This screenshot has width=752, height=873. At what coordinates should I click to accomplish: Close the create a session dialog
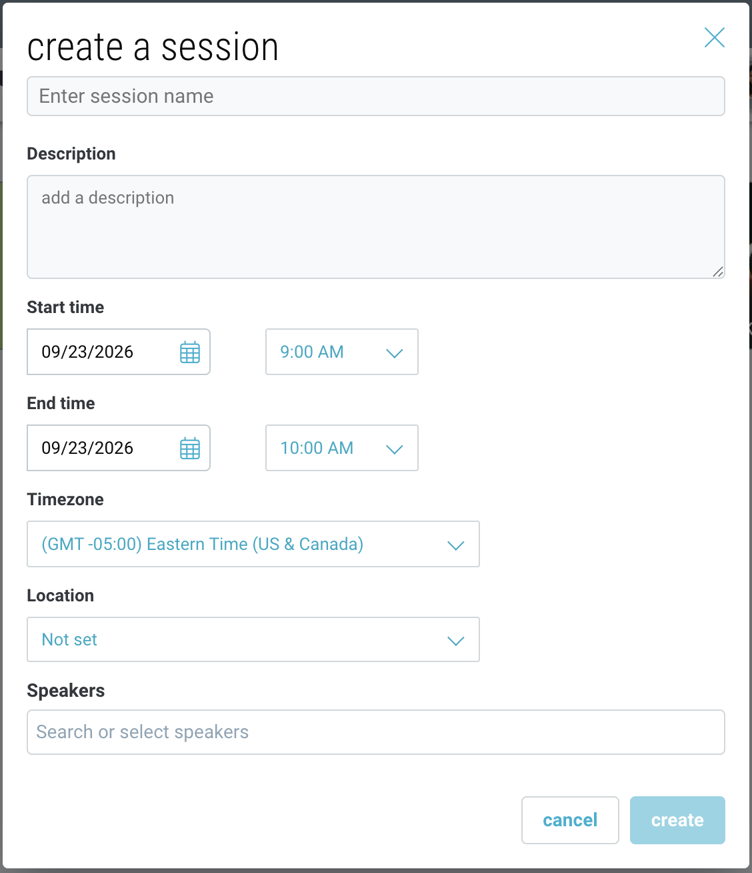click(x=715, y=37)
